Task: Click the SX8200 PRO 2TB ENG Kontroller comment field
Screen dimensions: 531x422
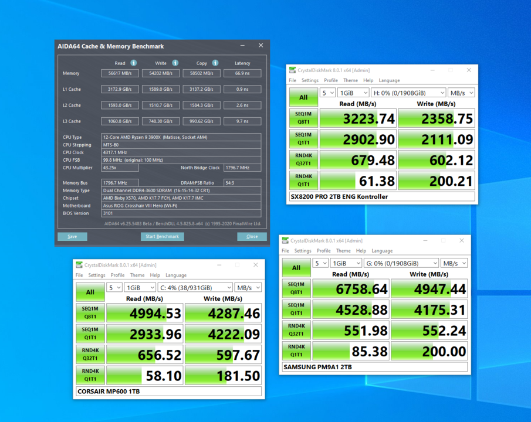Action: (382, 196)
